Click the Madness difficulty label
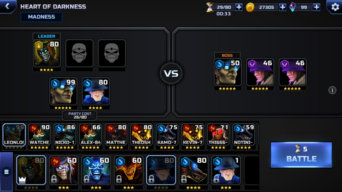The width and height of the screenshot is (342, 192). tap(41, 17)
